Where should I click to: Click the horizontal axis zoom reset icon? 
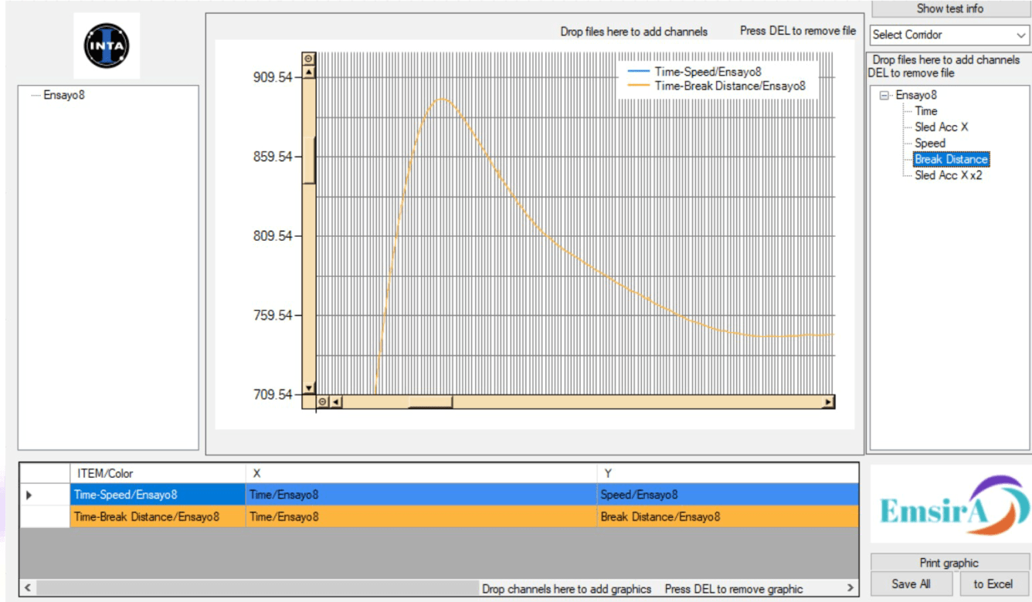pos(323,402)
